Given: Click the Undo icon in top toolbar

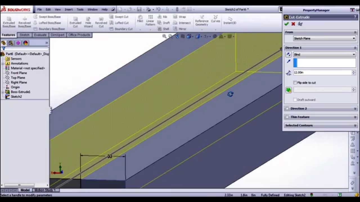Looking at the screenshot, I should 158,9.
